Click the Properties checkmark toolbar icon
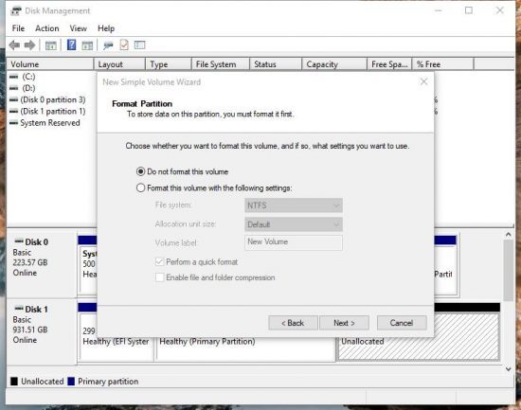Screen dimensions: 521x410 (x=124, y=45)
